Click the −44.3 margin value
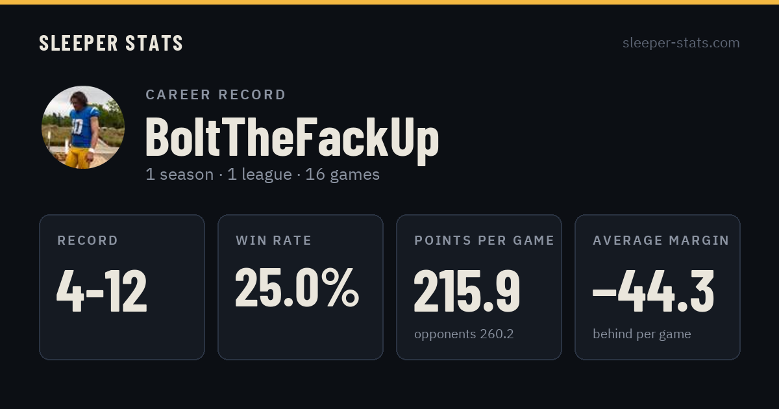 [x=654, y=290]
